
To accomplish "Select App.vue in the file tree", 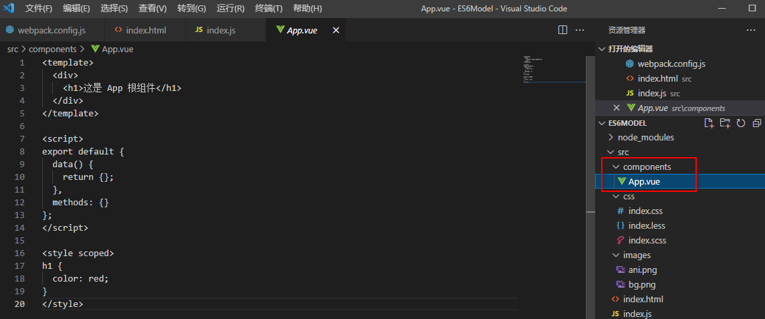I will click(x=680, y=181).
